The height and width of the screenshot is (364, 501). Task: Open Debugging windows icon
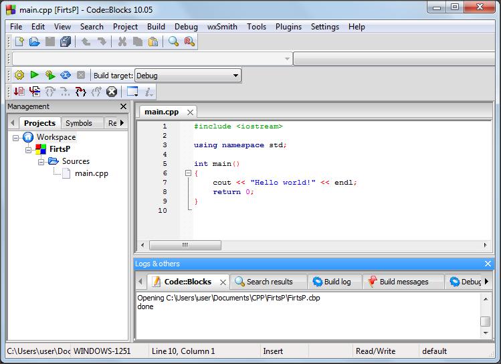pos(132,92)
